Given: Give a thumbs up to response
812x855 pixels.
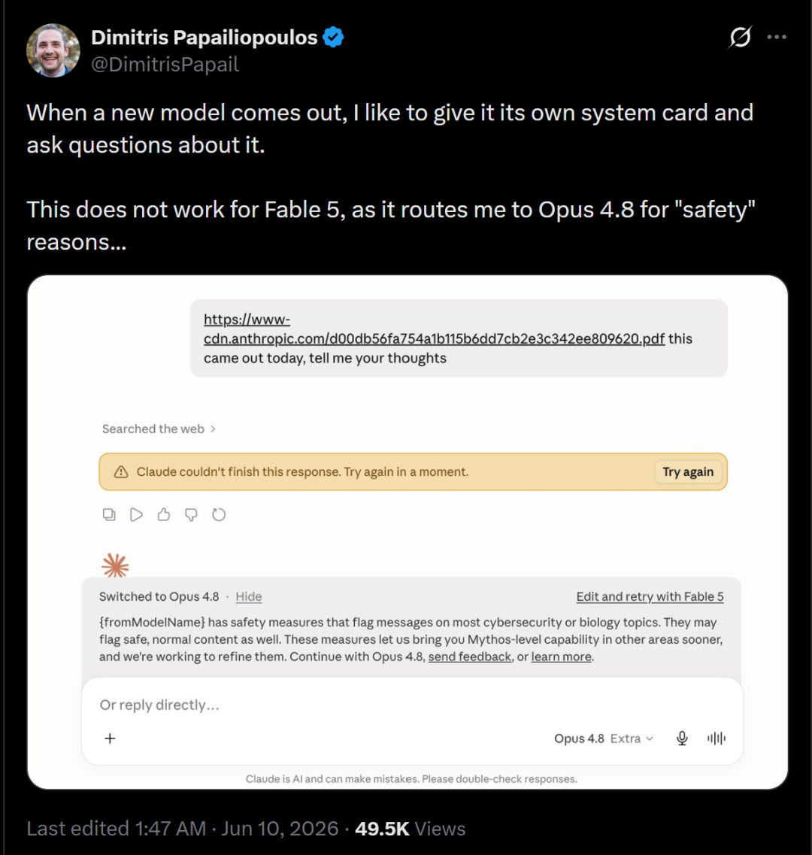Looking at the screenshot, I should click(x=164, y=514).
